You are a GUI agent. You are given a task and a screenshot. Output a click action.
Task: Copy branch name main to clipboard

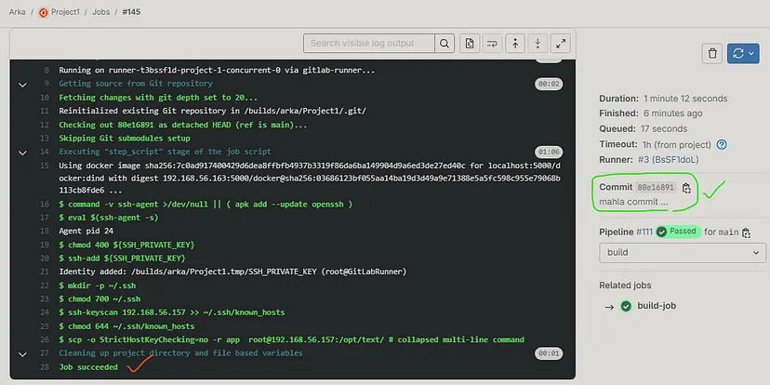(x=746, y=232)
